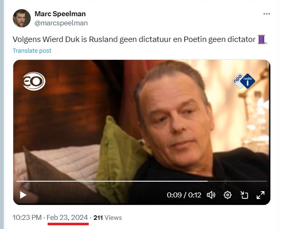Mute the video sound
The height and width of the screenshot is (229, 289).
(211, 195)
